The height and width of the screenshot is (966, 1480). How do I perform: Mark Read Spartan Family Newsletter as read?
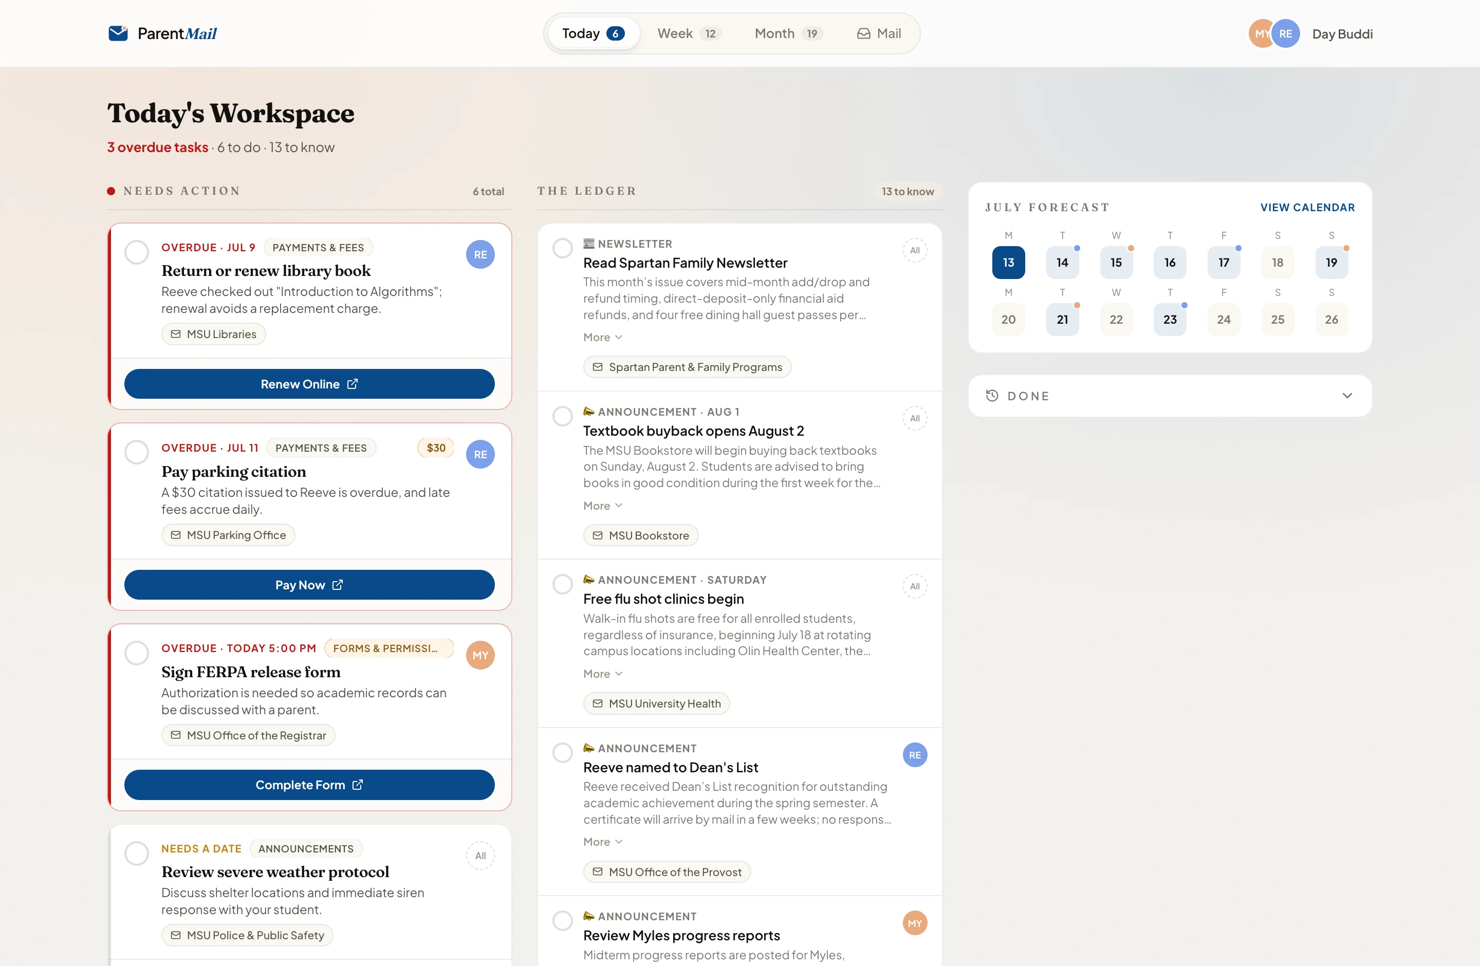563,248
